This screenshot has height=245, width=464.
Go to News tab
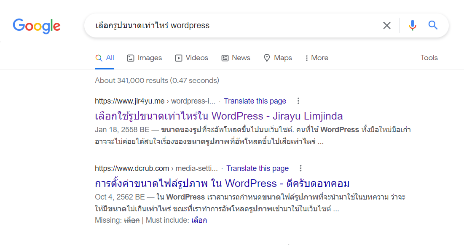point(236,58)
